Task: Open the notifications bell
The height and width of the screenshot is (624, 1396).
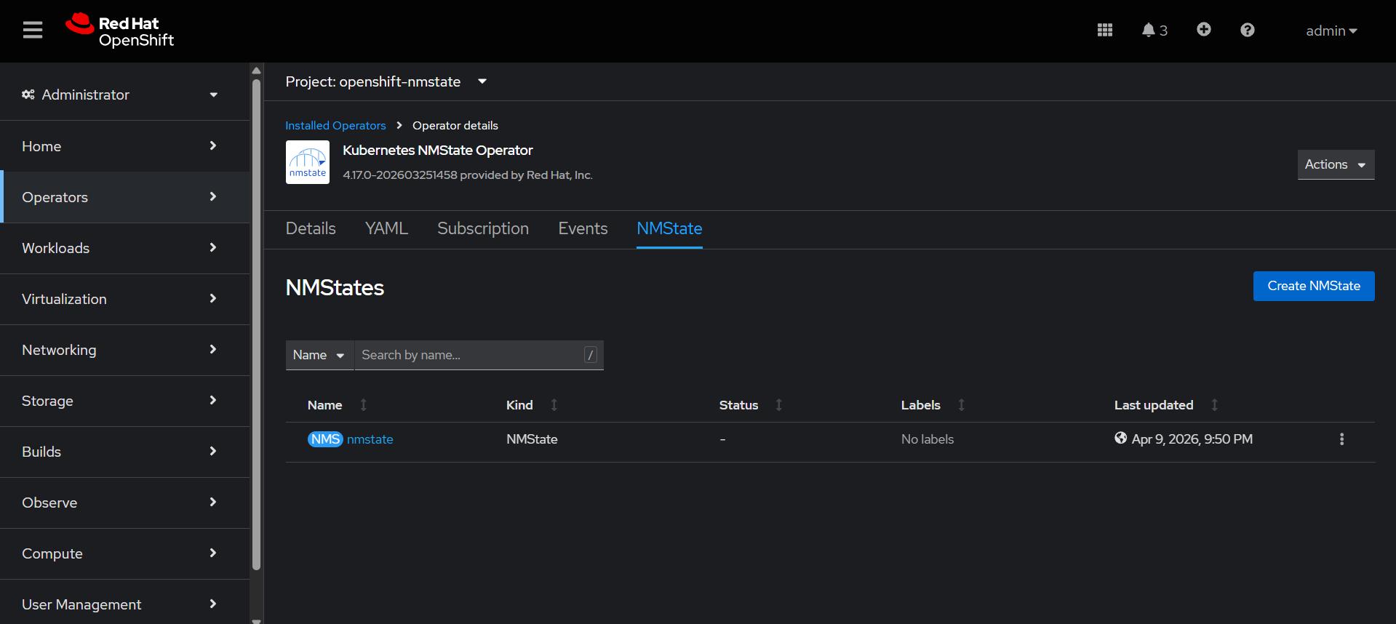Action: pos(1153,31)
